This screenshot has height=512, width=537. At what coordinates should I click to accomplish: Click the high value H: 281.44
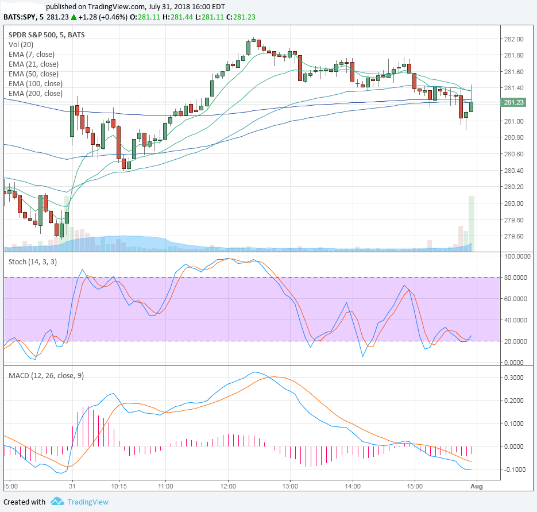(177, 17)
